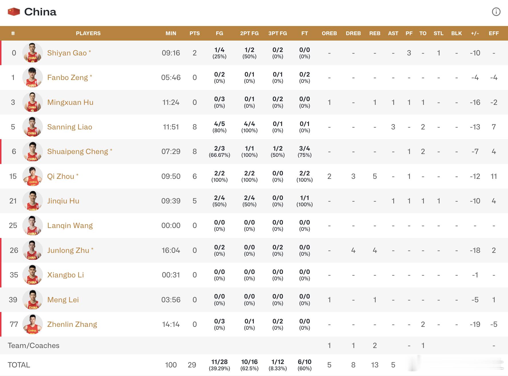
Task: Open Lanqin Wang's player profile link
Action: [70, 225]
